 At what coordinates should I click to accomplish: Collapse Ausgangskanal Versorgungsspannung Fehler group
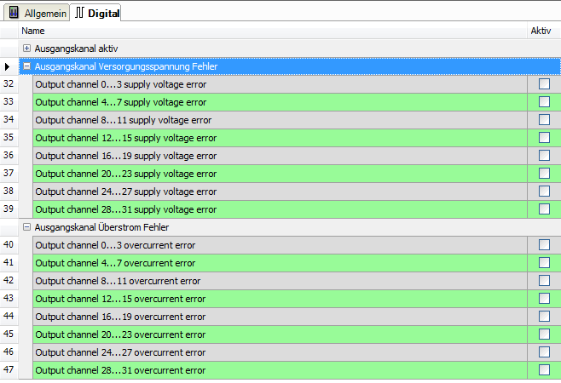coord(26,66)
